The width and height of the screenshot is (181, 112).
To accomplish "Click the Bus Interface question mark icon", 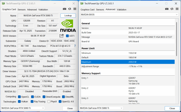I will tap(75, 46).
